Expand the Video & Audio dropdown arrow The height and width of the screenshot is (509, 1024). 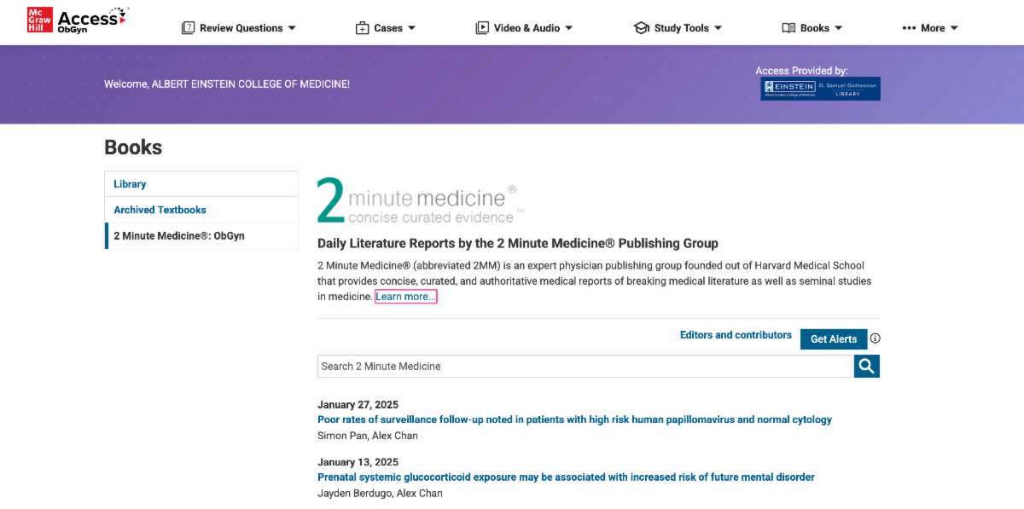[x=569, y=28]
